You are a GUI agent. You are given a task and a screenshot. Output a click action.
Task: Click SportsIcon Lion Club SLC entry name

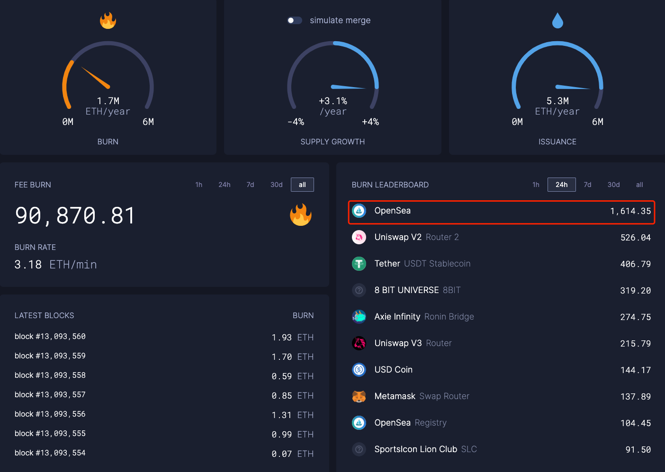click(426, 449)
